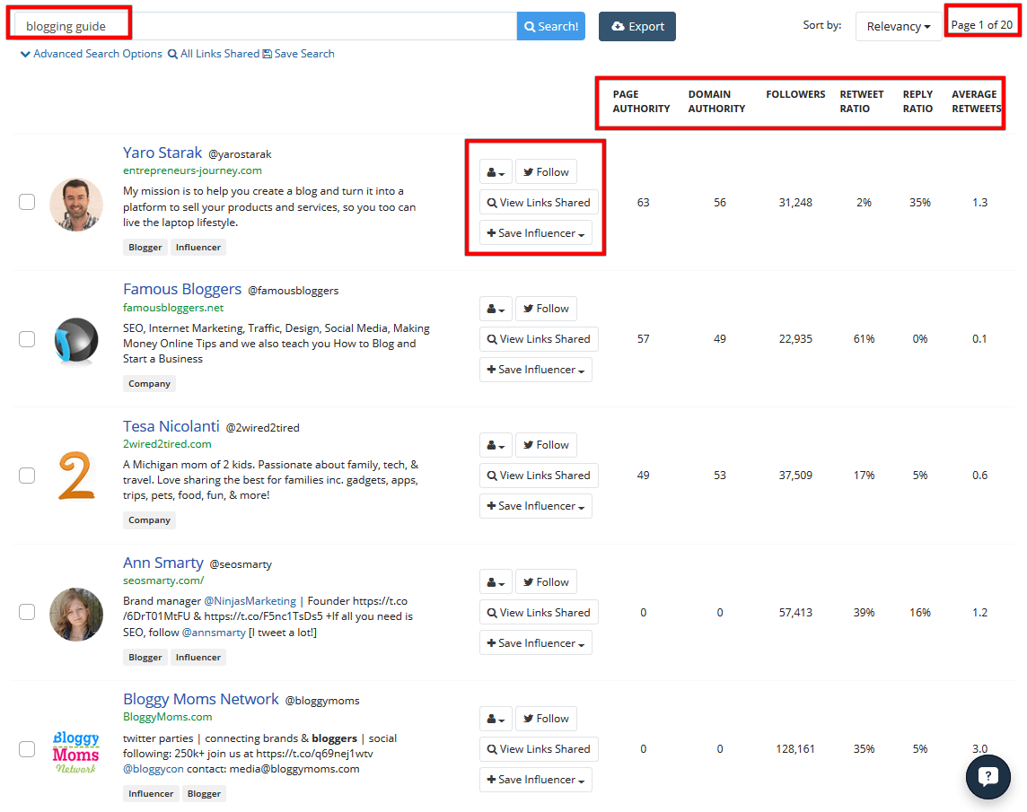
Task: Click the Blogger tag under Yaro Starak
Action: click(145, 248)
